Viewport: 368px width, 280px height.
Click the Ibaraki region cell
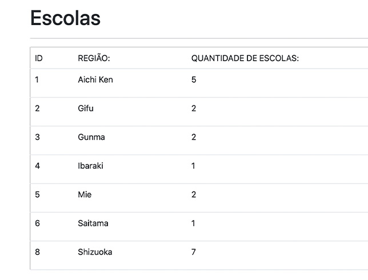(x=90, y=166)
